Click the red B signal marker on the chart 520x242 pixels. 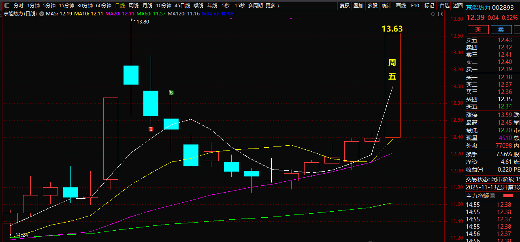point(151,129)
